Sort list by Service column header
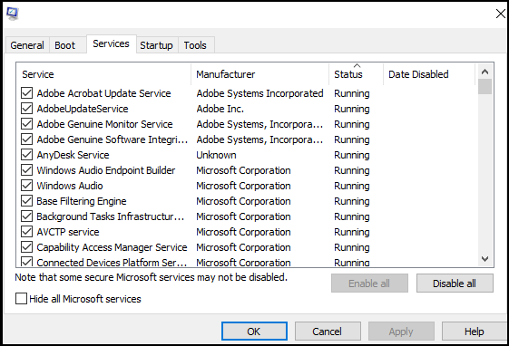 click(x=103, y=74)
